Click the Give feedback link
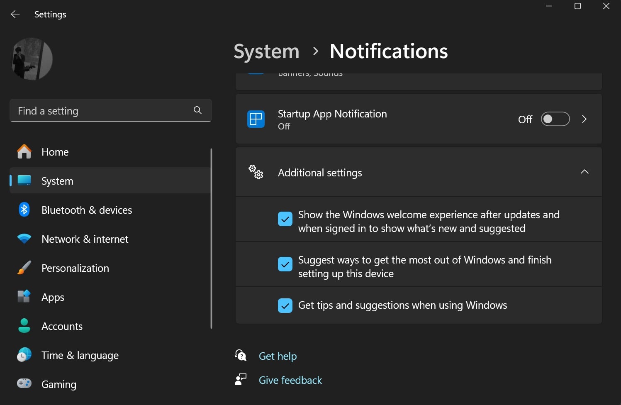The width and height of the screenshot is (621, 405). 290,380
